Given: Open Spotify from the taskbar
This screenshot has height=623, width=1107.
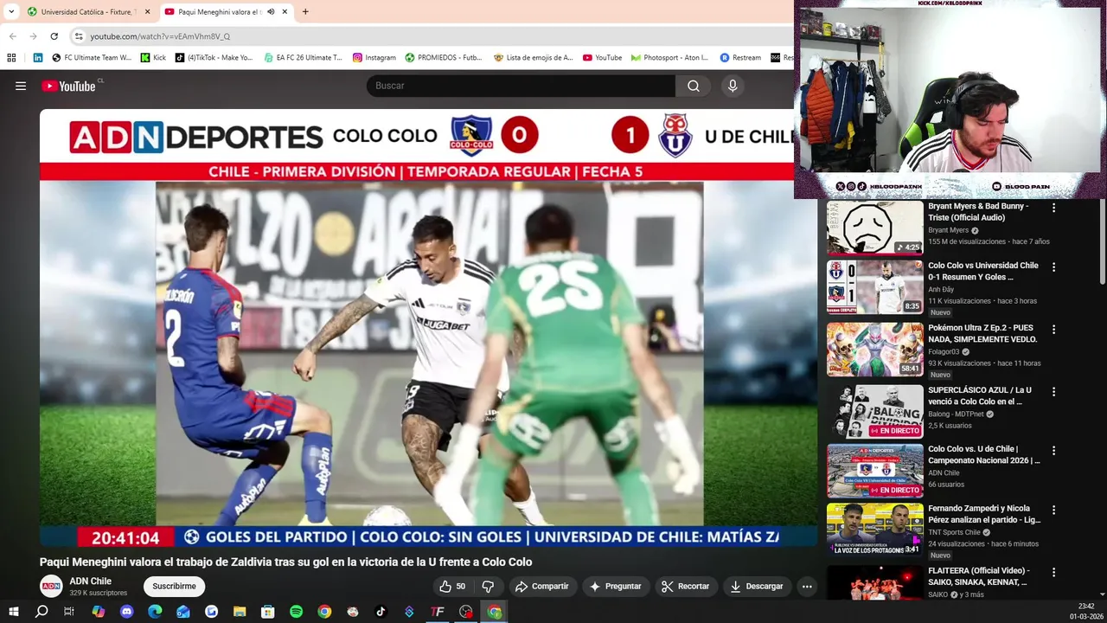Looking at the screenshot, I should pos(296,612).
